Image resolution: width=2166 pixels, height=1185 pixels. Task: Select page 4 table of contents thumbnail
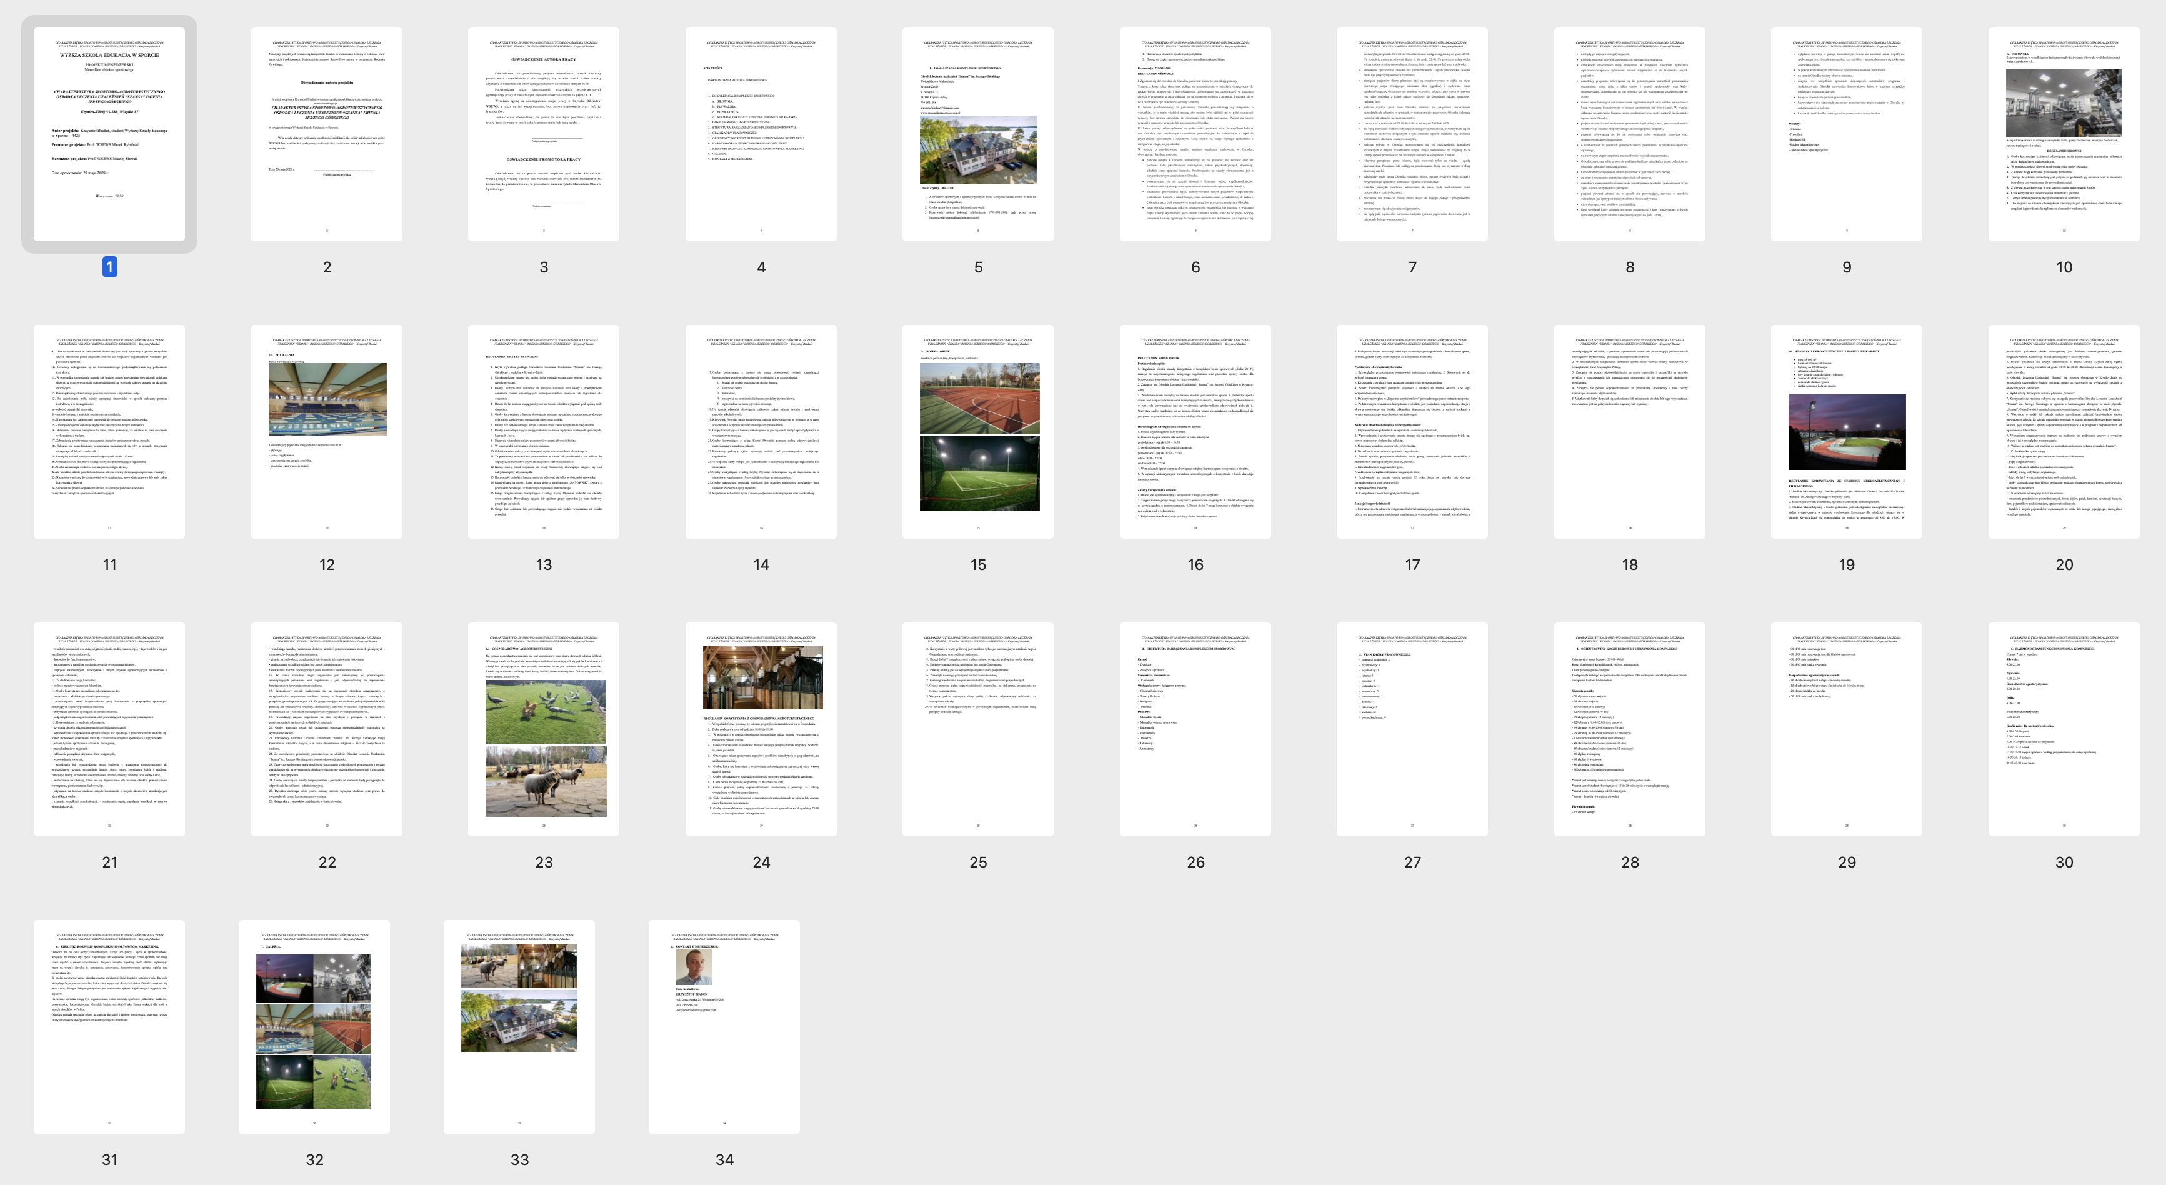click(760, 134)
